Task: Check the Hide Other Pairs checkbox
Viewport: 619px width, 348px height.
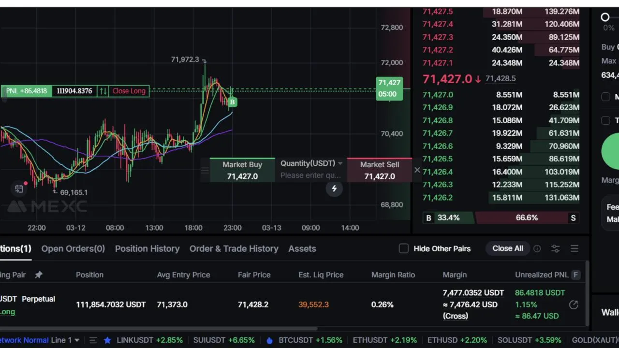Action: (x=404, y=248)
